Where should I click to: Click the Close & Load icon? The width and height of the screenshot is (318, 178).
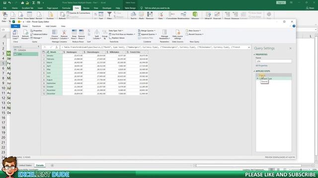(x=15, y=33)
